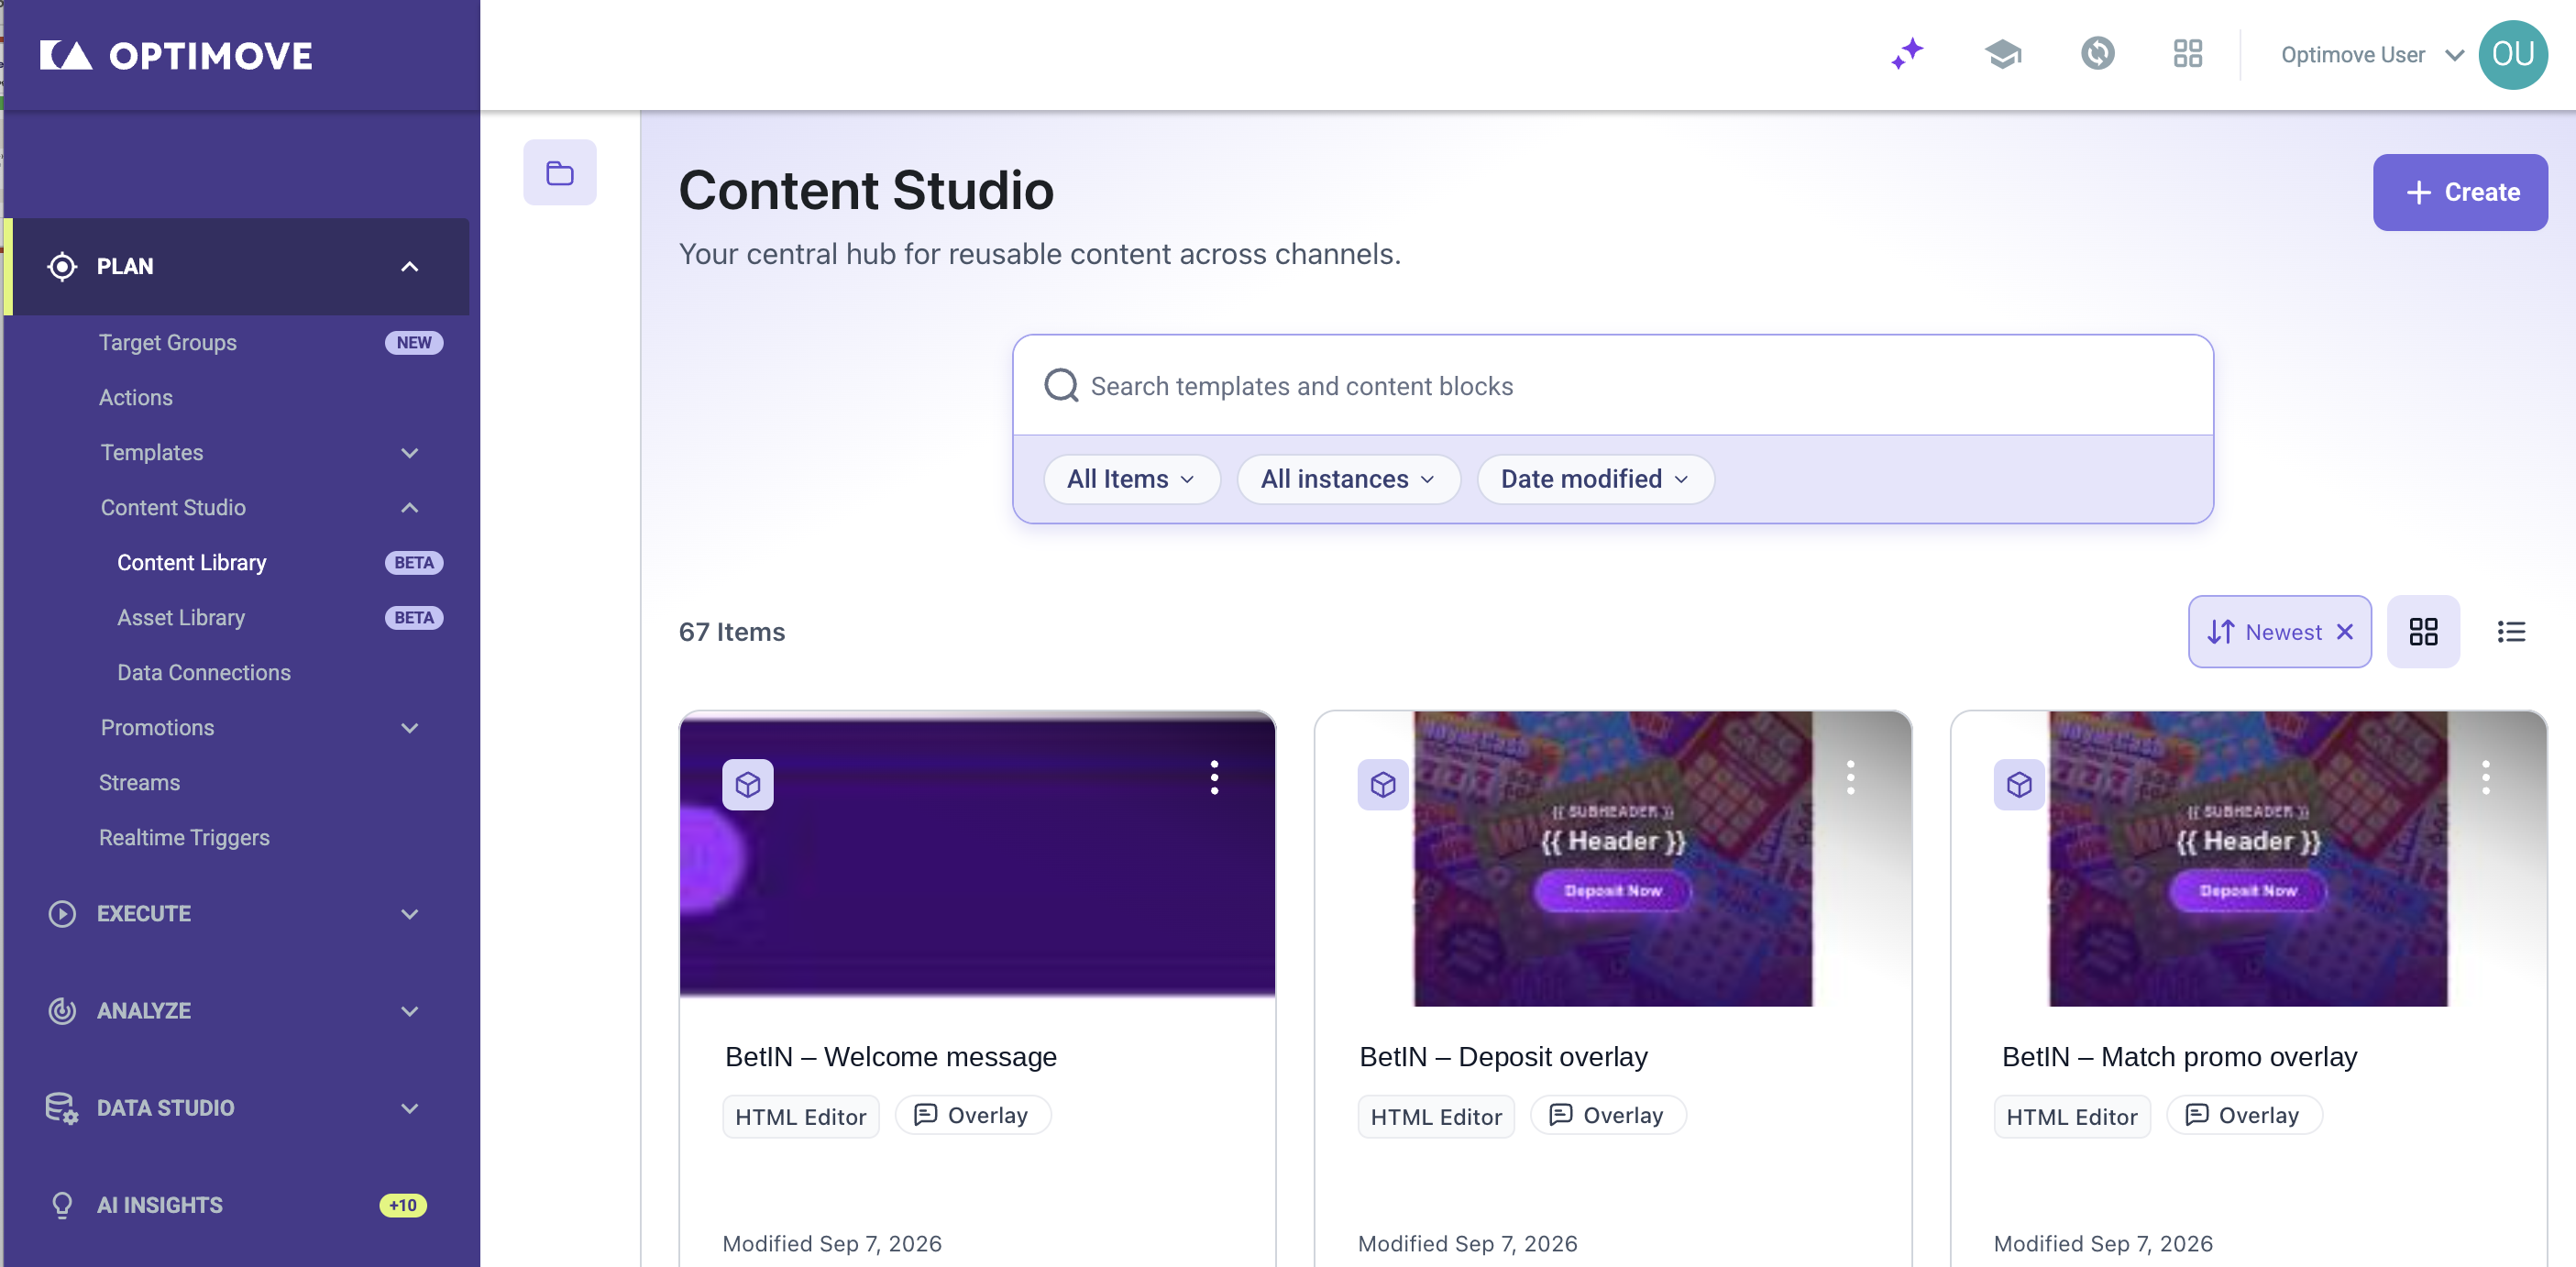Viewport: 2576px width, 1267px height.
Task: Click the Create button
Action: 2460,192
